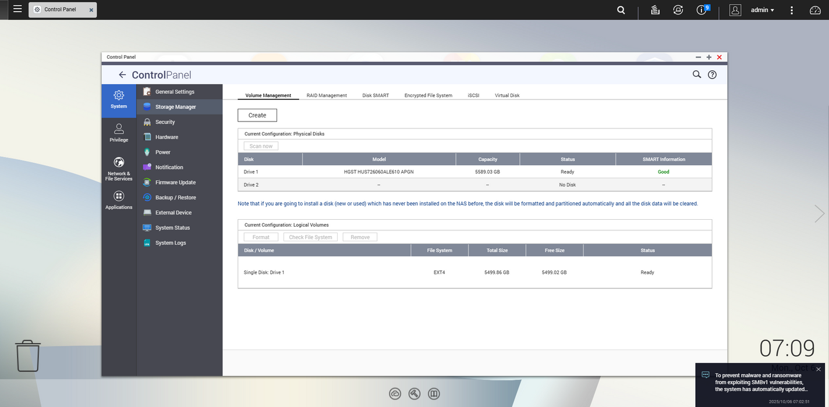Screen dimensions: 829x407
Task: Click the Control Panel back arrow
Action: (x=122, y=75)
